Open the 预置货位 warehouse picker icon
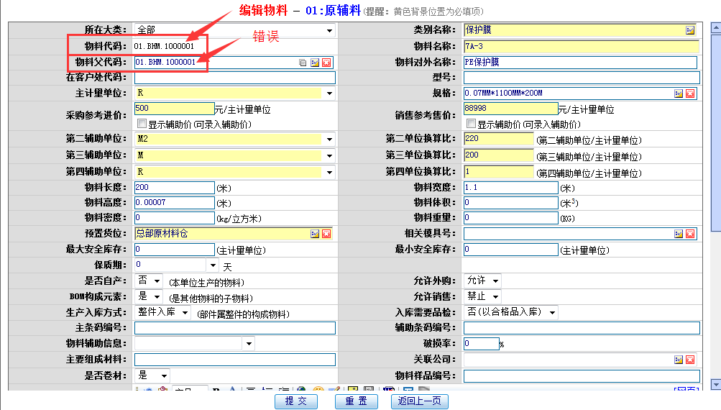This screenshot has width=721, height=410. (314, 234)
